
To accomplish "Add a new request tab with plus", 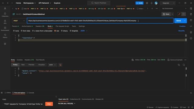I will [152, 8].
